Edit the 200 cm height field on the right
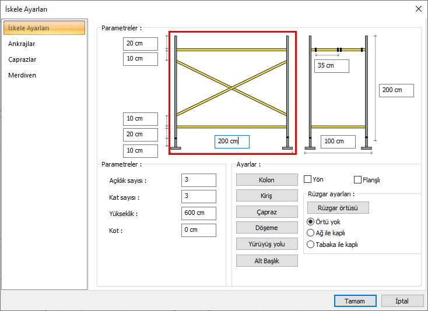Viewport: 428px width, 311px height. point(397,90)
